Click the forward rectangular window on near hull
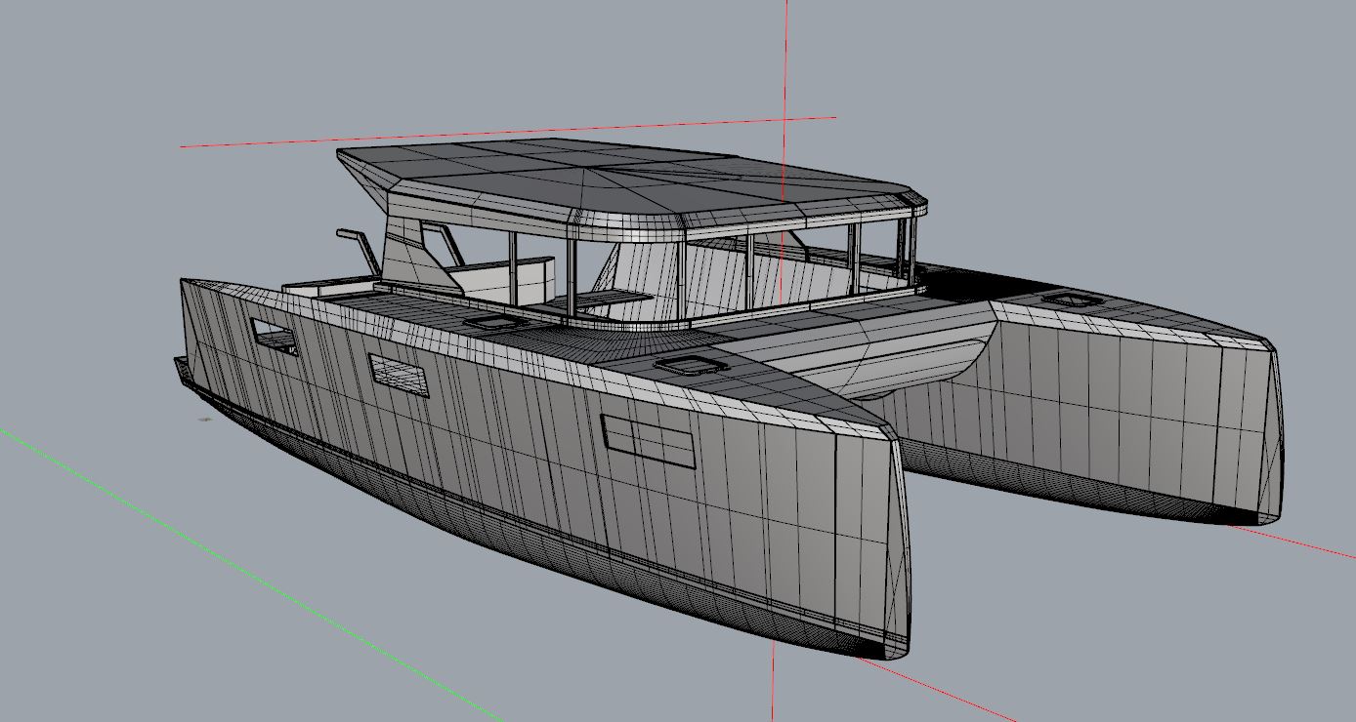This screenshot has height=722, width=1356. pos(648,441)
